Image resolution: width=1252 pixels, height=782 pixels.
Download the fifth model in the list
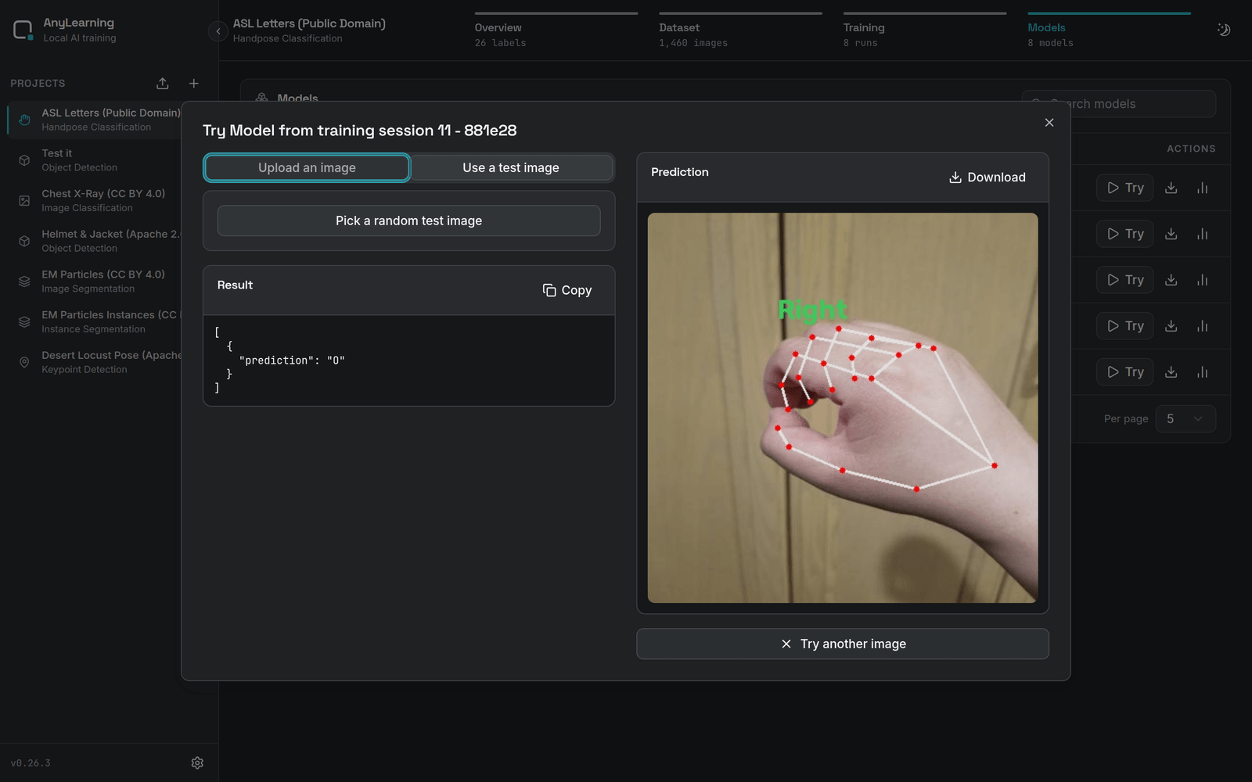click(1171, 372)
